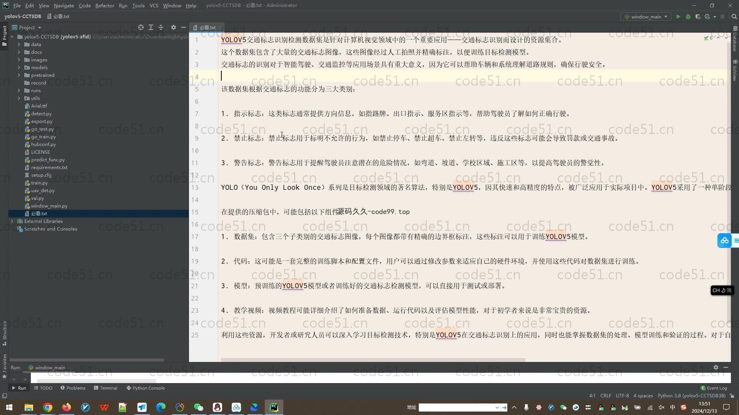
Task: Open the Refactor menu
Action: pyautogui.click(x=105, y=5)
